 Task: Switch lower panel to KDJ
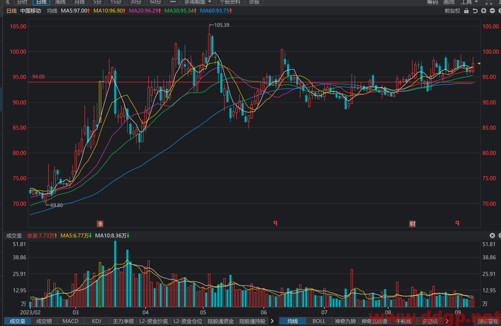pyautogui.click(x=96, y=321)
